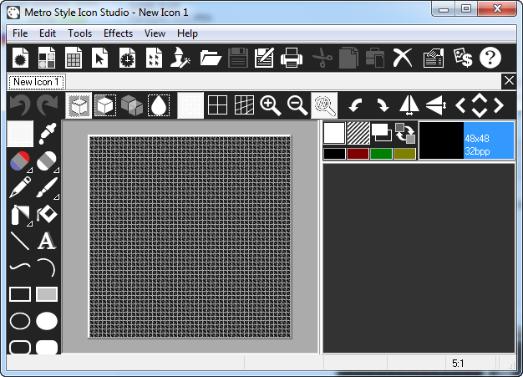Click the Print icon
Viewport: 523px width, 377px height.
click(x=291, y=58)
